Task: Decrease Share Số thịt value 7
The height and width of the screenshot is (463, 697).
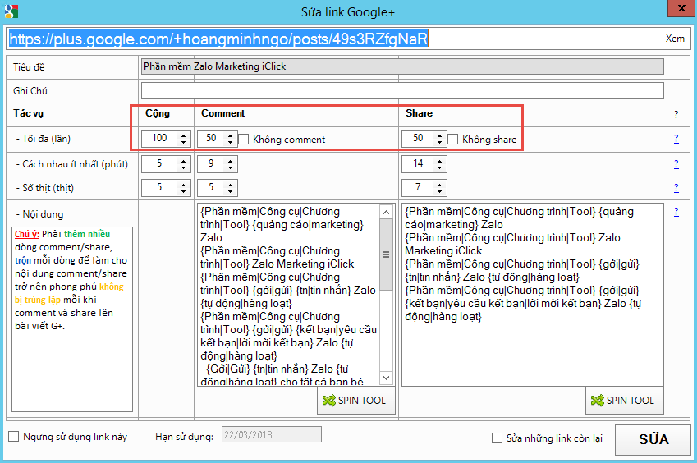Action: point(439,191)
